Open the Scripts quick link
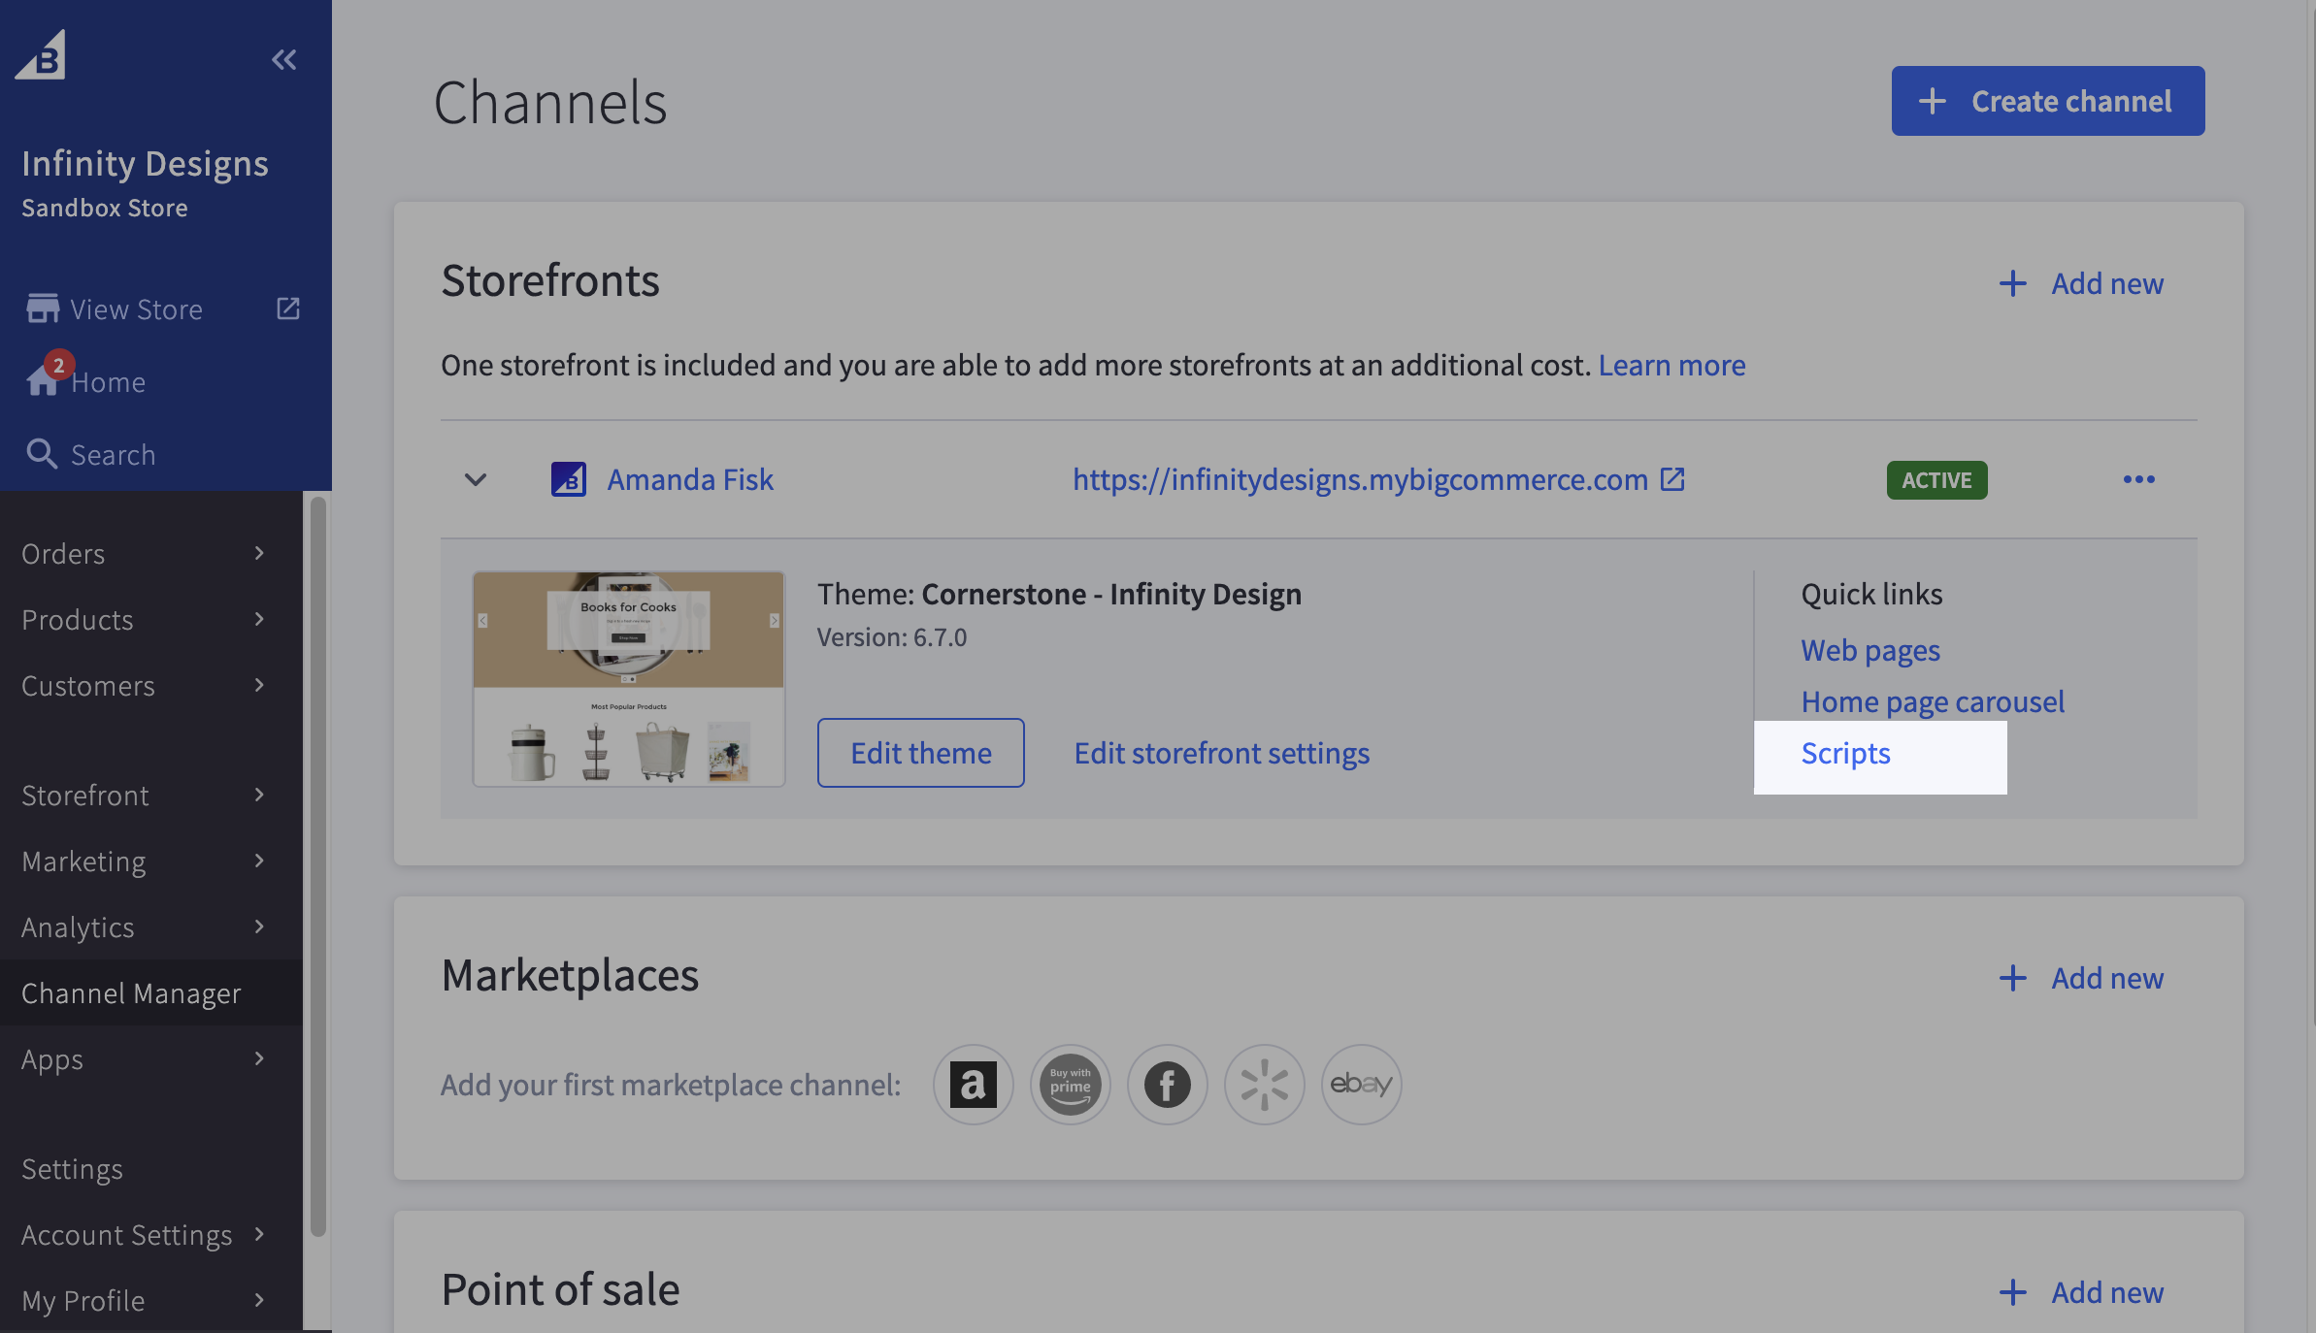The height and width of the screenshot is (1333, 2316). pyautogui.click(x=1844, y=753)
